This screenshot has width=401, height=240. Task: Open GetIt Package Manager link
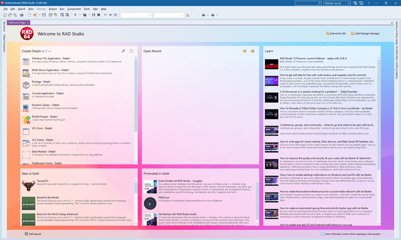coord(365,33)
